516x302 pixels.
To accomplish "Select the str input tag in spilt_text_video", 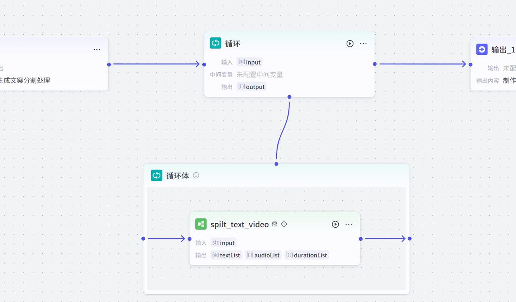I will click(223, 243).
